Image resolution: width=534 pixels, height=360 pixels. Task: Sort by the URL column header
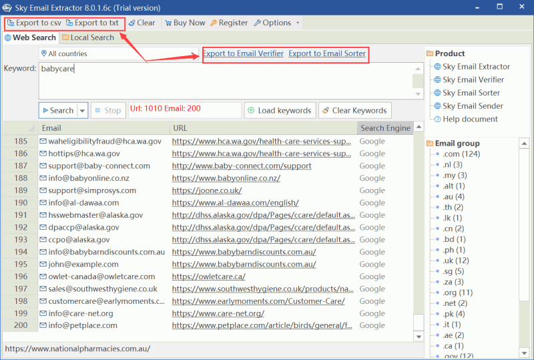263,128
